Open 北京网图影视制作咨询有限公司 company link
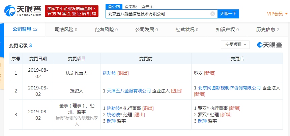290x136 pixels. click(x=229, y=88)
